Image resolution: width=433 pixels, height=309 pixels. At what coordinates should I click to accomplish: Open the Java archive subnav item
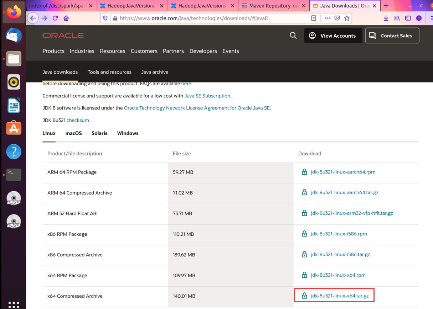[x=155, y=72]
